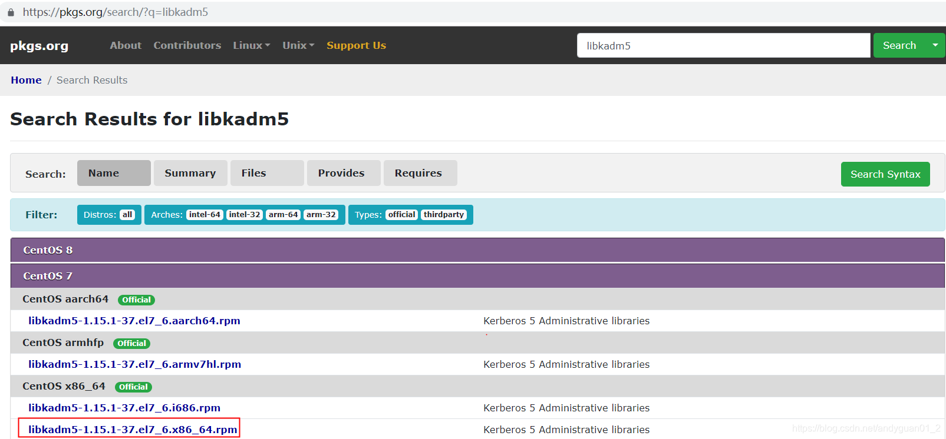Open libkadm5 aarch64.rpm package link

tap(134, 321)
